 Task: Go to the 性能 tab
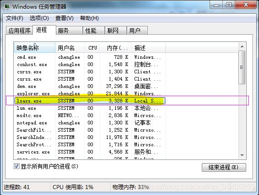pos(94,31)
